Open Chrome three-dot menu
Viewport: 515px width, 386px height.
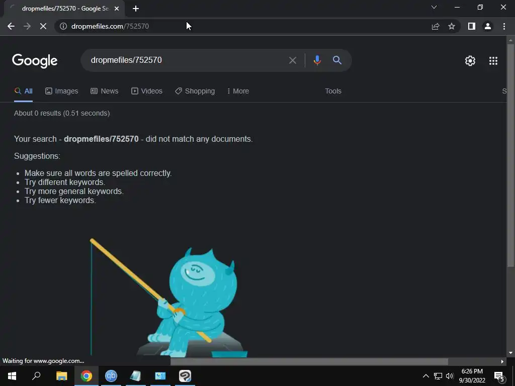pyautogui.click(x=504, y=26)
